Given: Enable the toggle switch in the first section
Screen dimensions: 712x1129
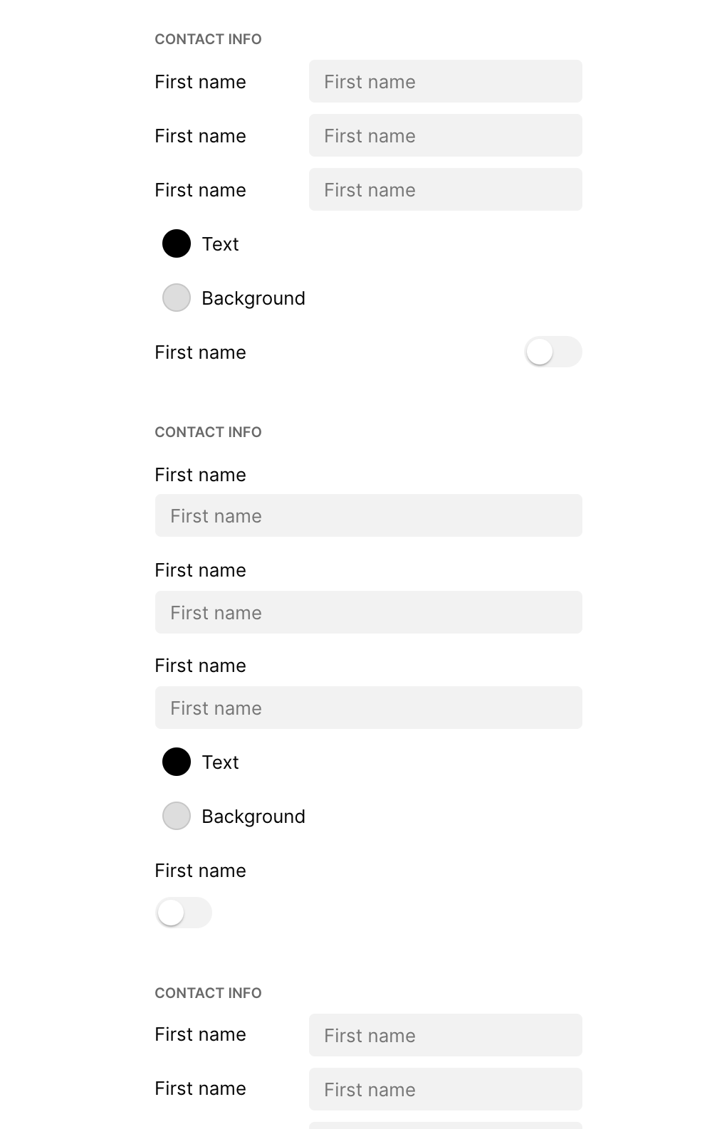Looking at the screenshot, I should [553, 352].
